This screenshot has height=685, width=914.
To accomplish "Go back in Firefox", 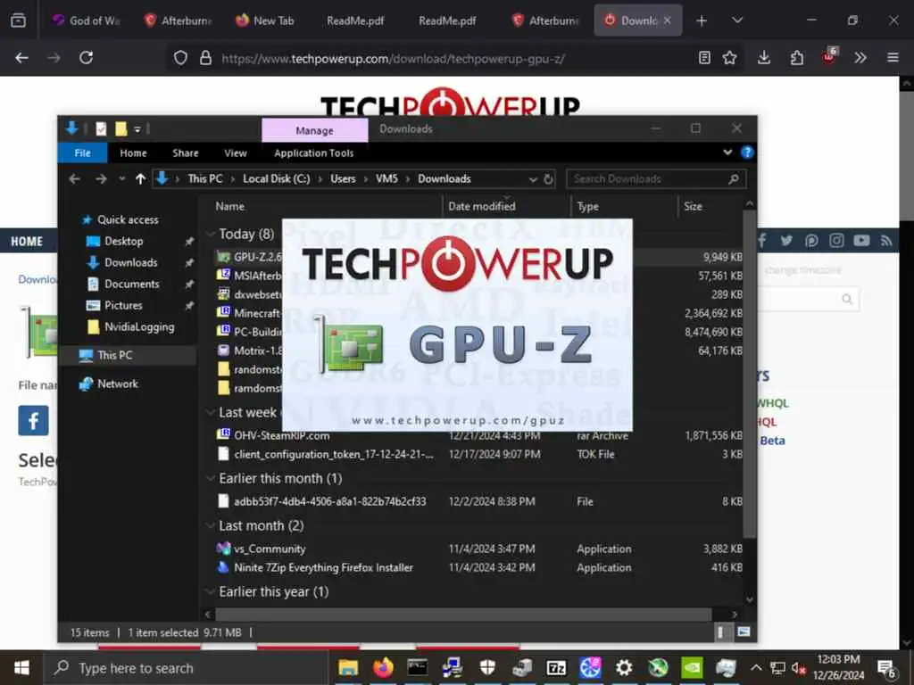I will tap(21, 58).
